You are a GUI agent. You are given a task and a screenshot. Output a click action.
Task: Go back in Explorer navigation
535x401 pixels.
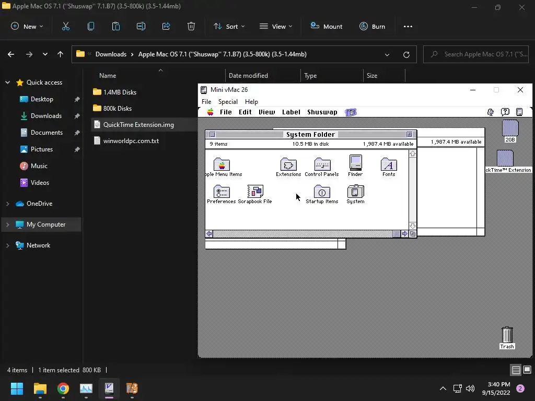coord(11,54)
